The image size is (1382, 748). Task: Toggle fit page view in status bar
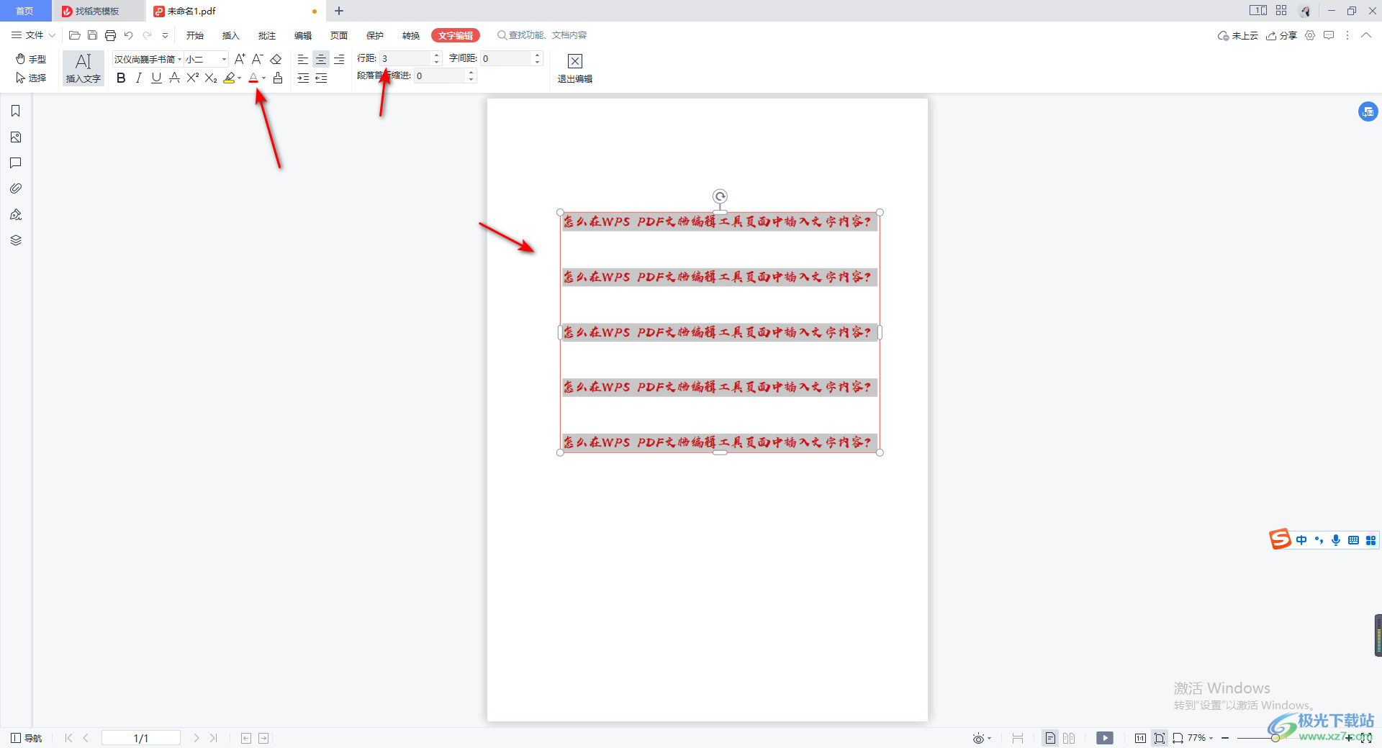pos(1160,738)
